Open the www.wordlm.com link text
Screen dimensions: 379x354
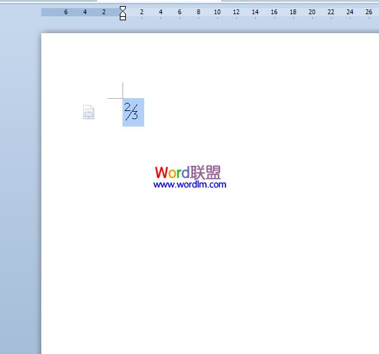[189, 185]
